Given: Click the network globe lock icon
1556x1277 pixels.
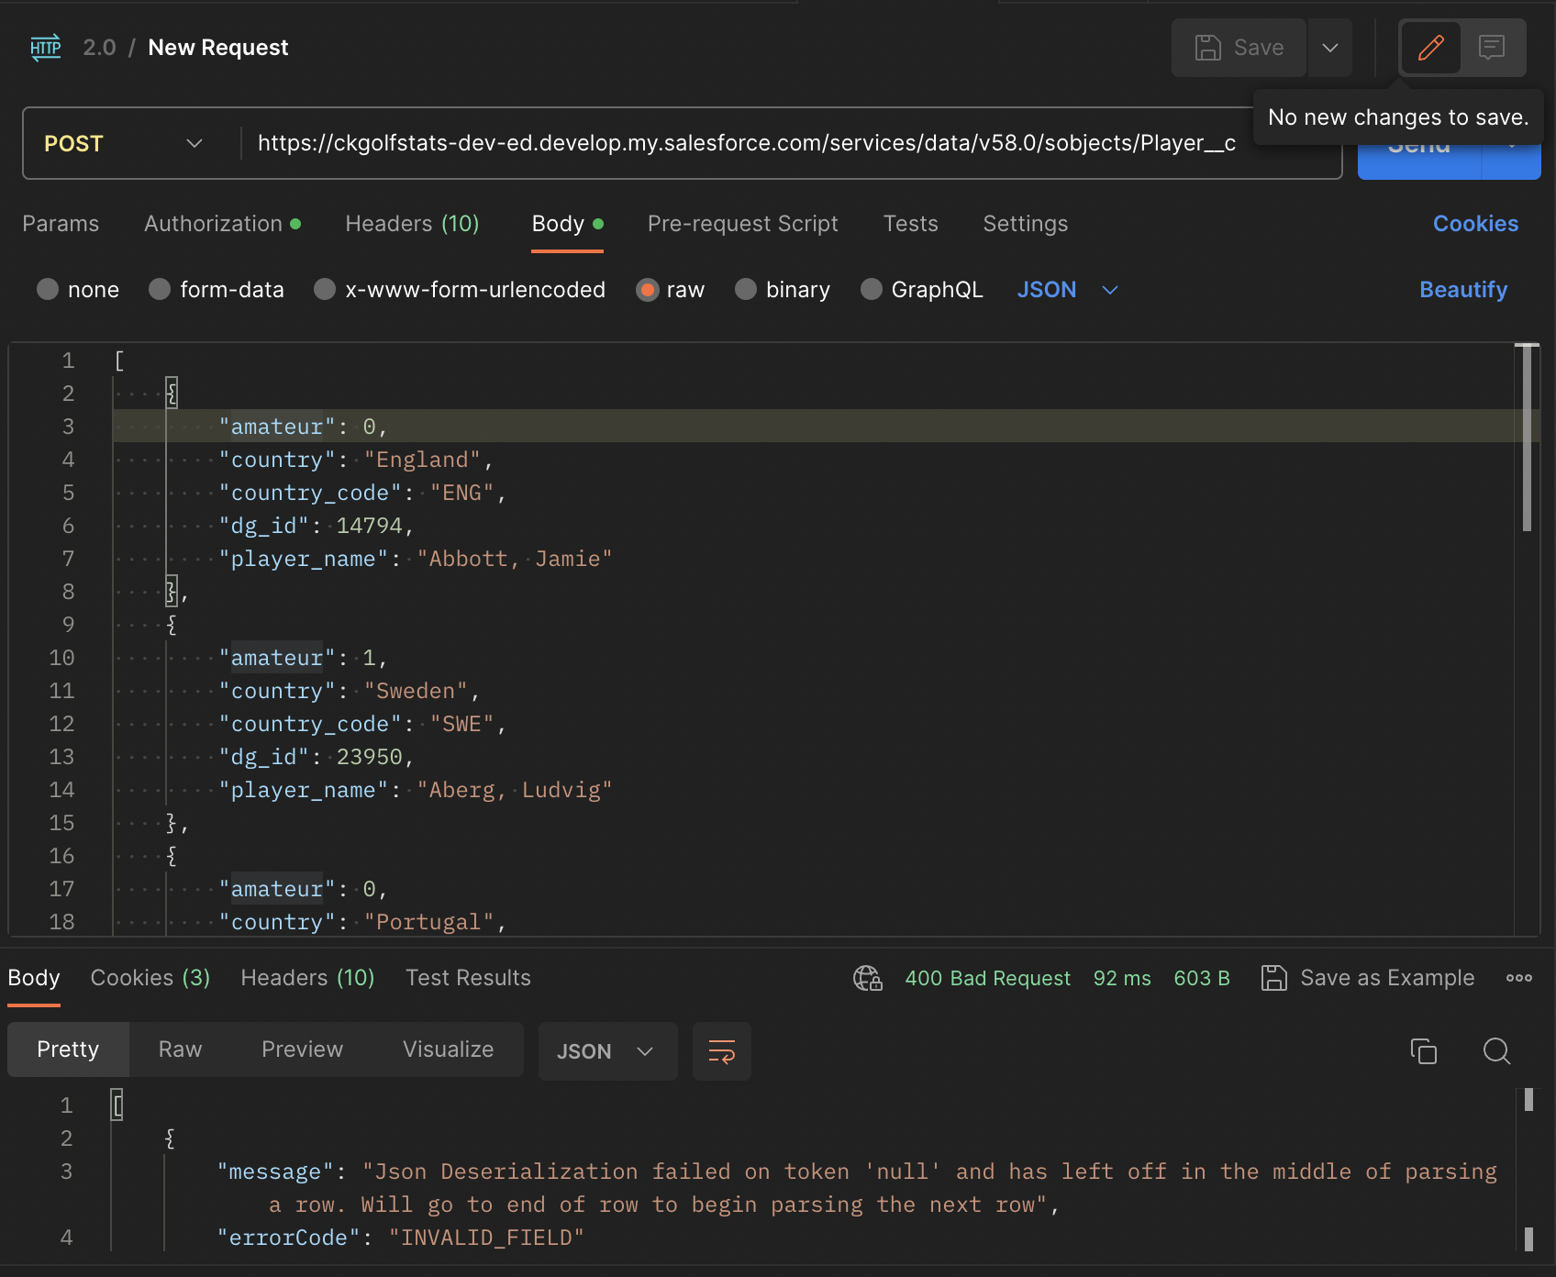Looking at the screenshot, I should (x=867, y=978).
